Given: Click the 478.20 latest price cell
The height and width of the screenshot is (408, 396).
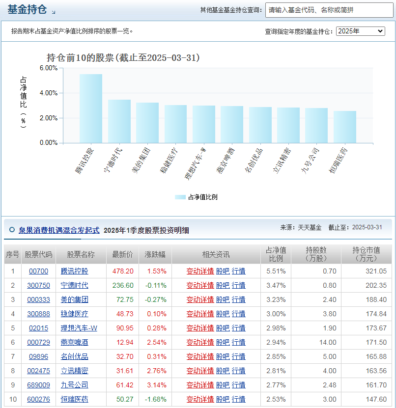Looking at the screenshot, I should 123,271.
